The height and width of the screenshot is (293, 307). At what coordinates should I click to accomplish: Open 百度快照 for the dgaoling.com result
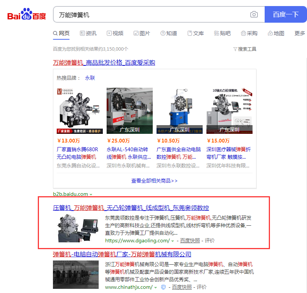(x=190, y=240)
